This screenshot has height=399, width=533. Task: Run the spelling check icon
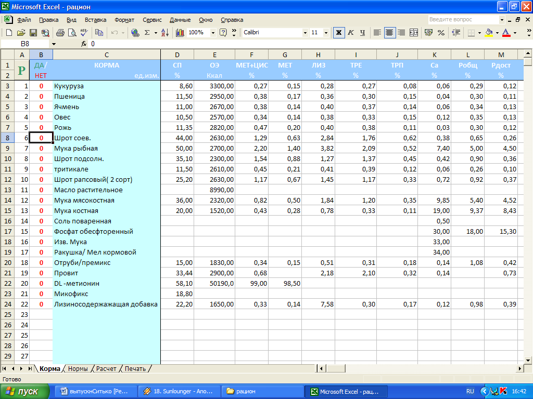pyautogui.click(x=84, y=33)
